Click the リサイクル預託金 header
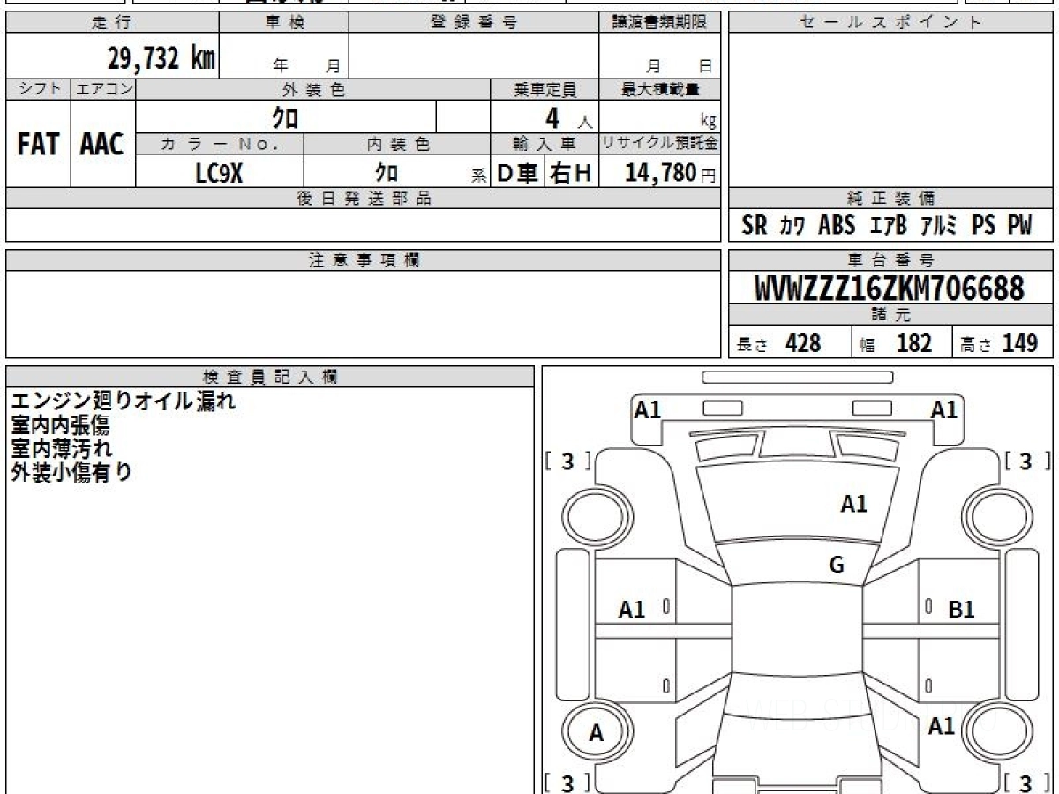Image resolution: width=1059 pixels, height=794 pixels. click(x=660, y=144)
